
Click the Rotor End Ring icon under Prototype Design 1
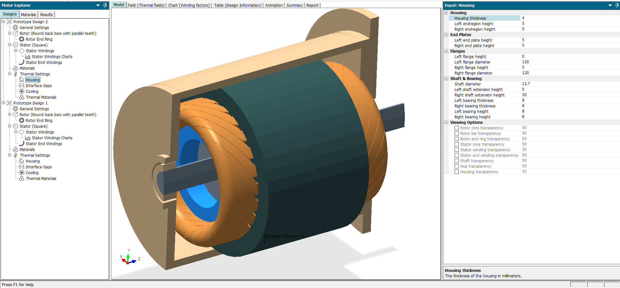22,120
